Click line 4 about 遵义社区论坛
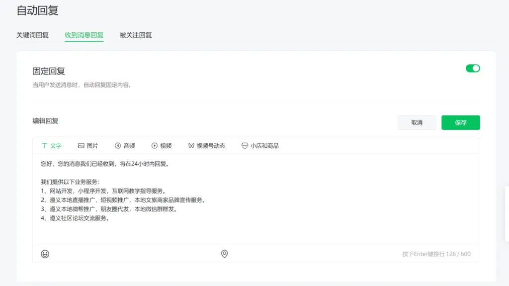509x286 pixels. (x=75, y=218)
